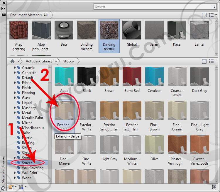Click in the Search input field
The image size is (220, 192).
pos(153,6)
